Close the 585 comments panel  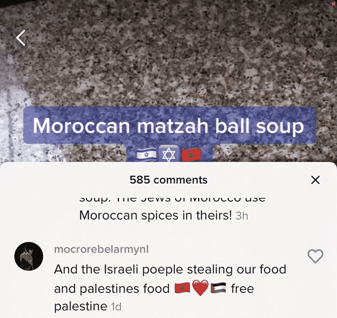pos(315,180)
